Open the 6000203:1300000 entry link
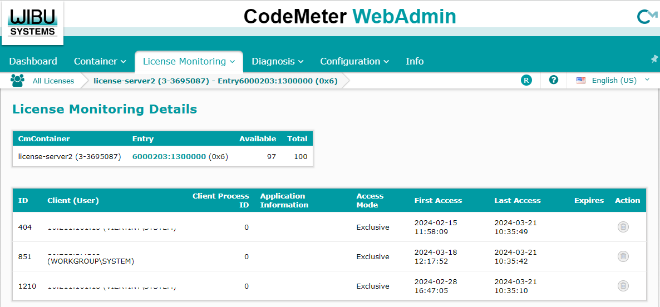 point(169,157)
